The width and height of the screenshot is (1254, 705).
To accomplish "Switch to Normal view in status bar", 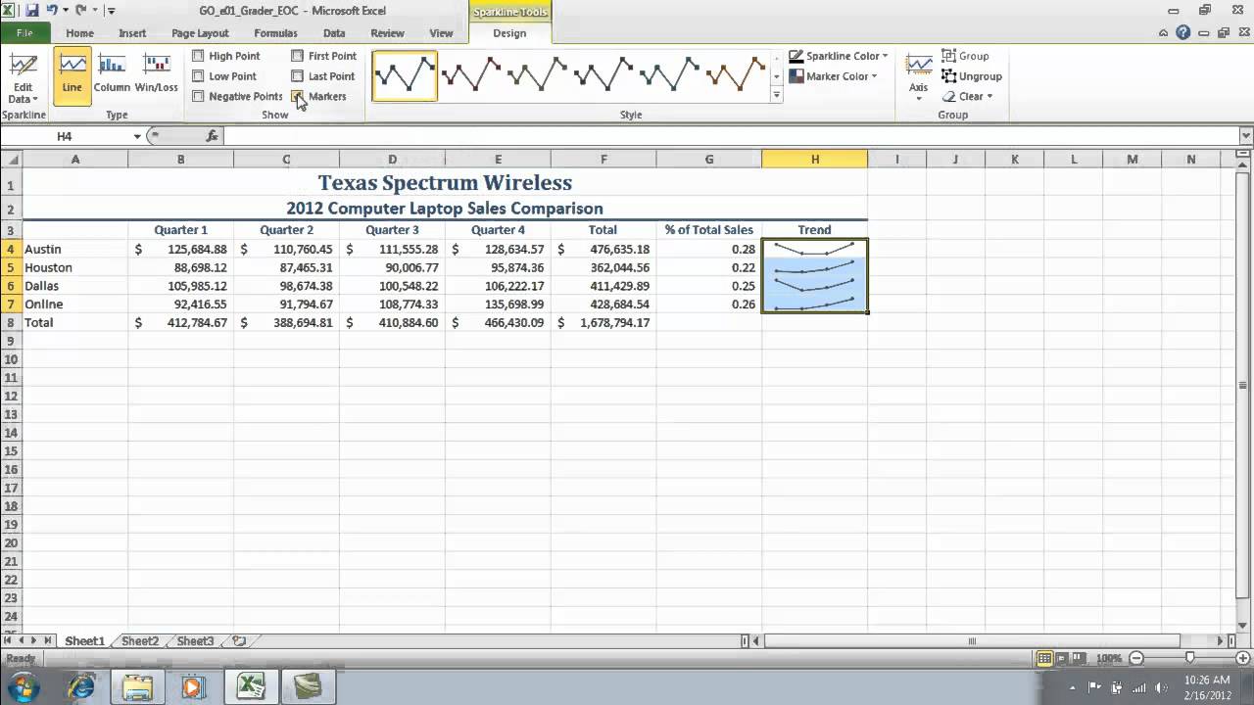I will [1044, 659].
